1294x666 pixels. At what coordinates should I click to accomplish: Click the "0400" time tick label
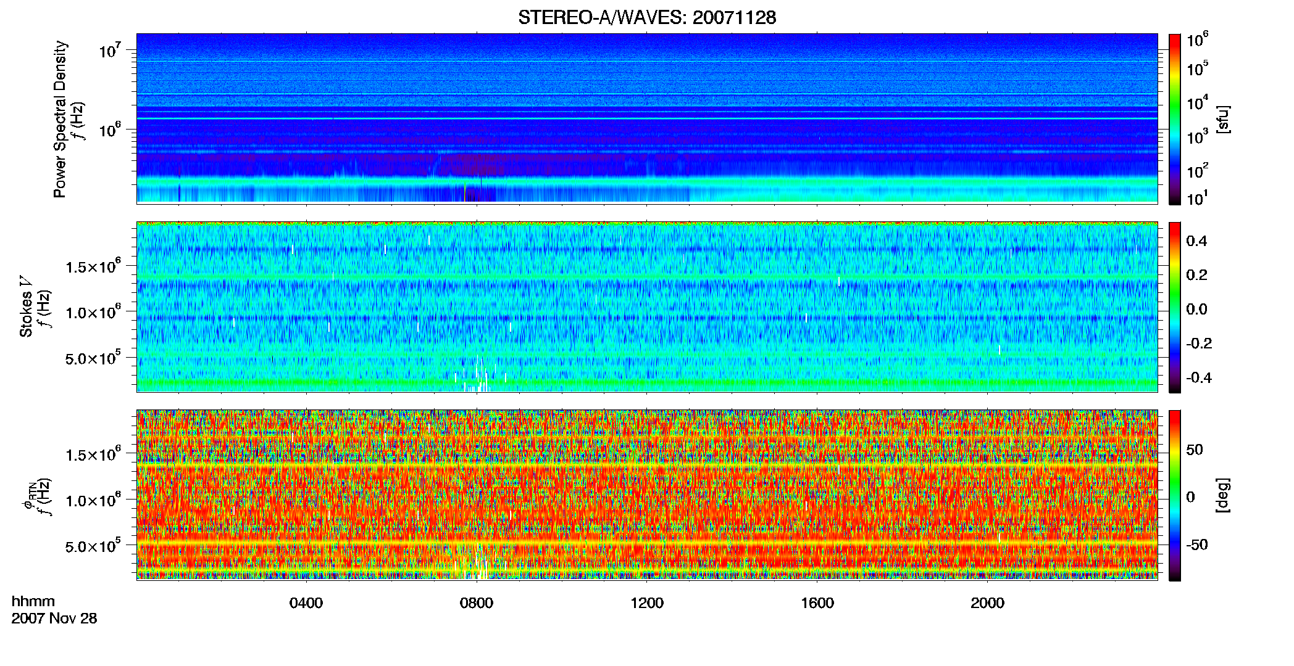click(x=306, y=603)
